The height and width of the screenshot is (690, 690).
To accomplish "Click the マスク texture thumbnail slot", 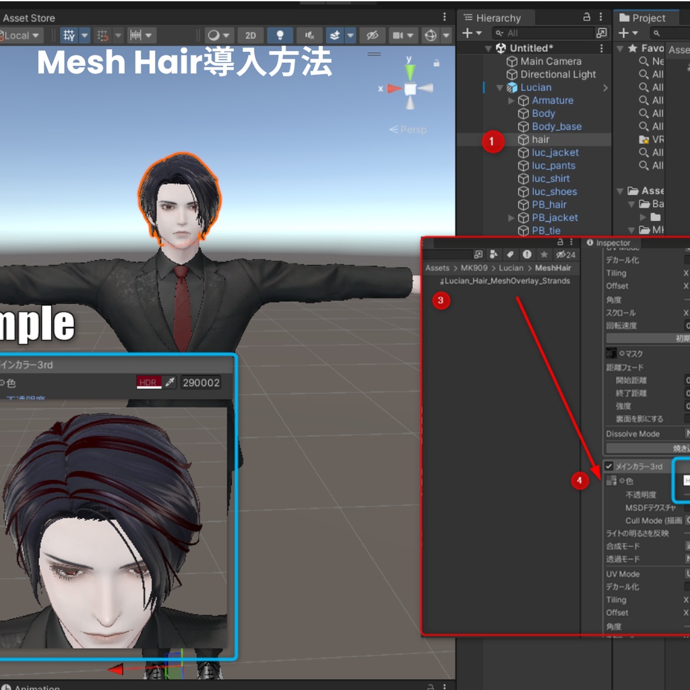I will [611, 353].
